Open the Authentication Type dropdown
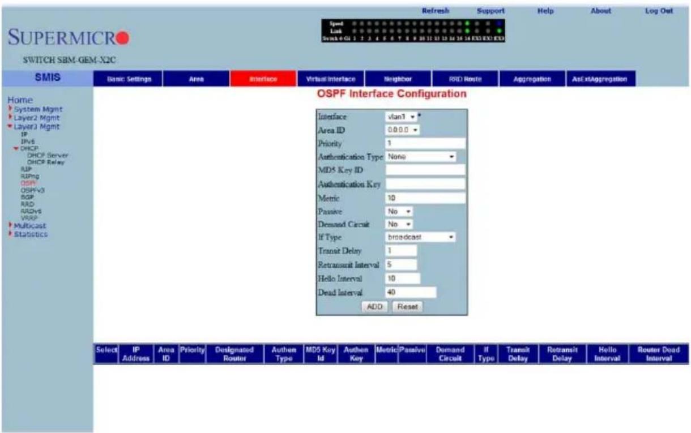This screenshot has width=691, height=433. point(421,156)
